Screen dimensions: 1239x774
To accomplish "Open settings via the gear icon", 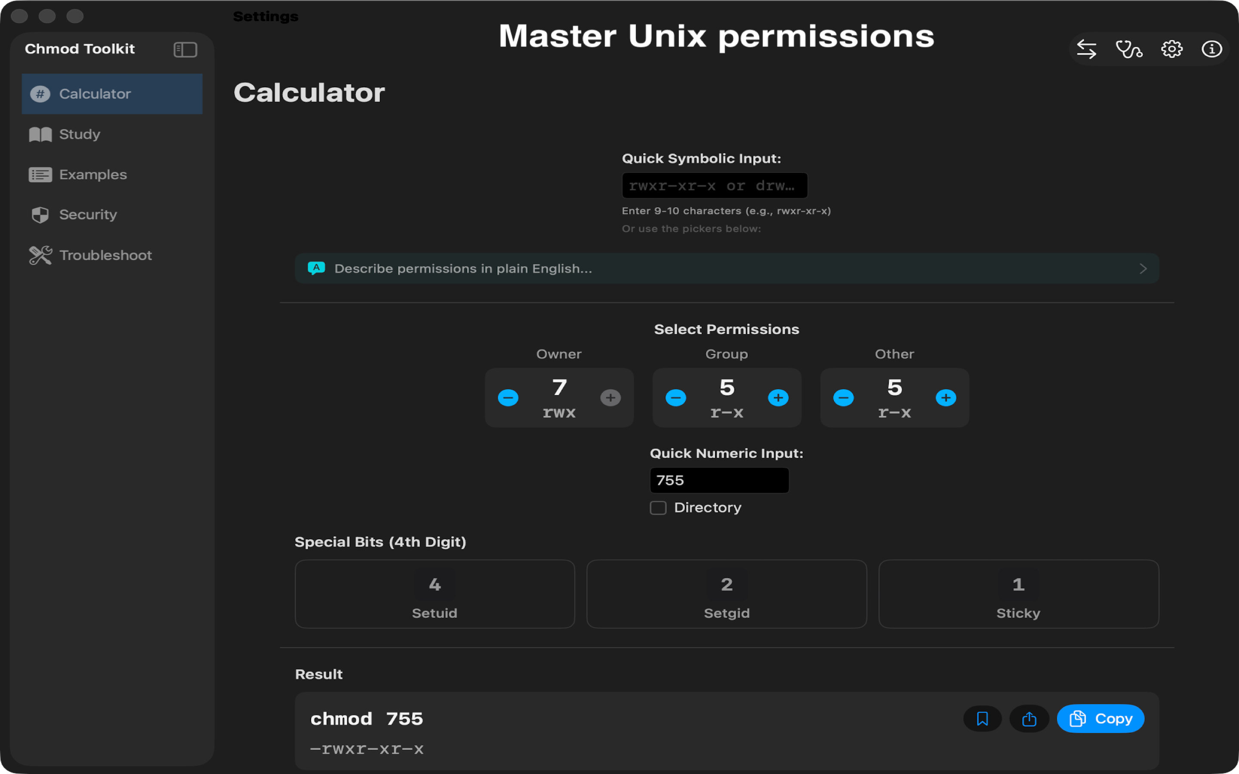I will pyautogui.click(x=1171, y=49).
